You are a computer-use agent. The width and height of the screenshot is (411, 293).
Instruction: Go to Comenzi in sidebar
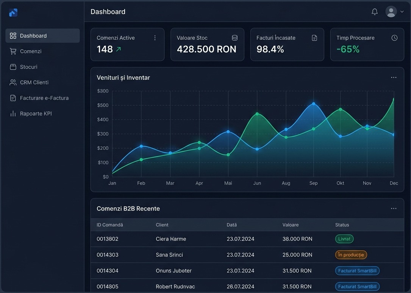point(42,51)
